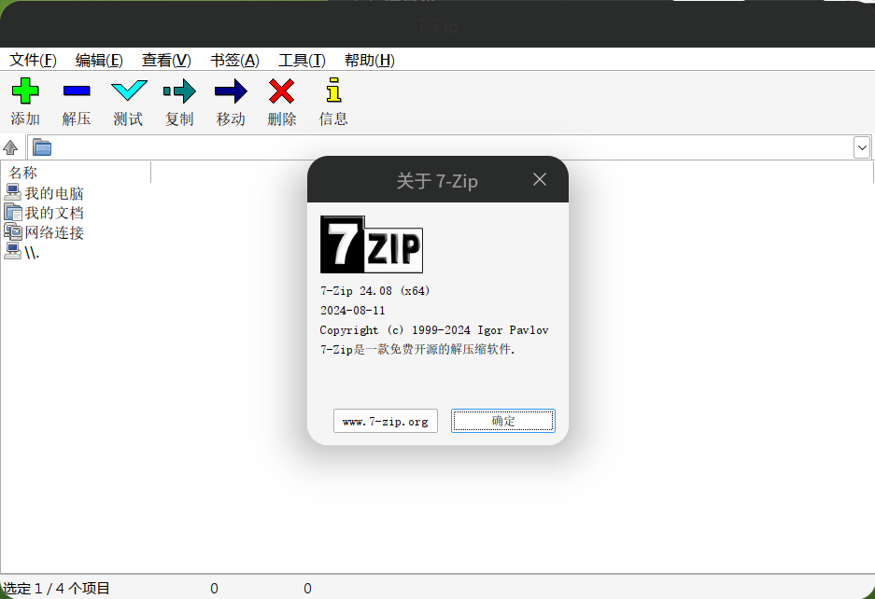This screenshot has width=875, height=599.
Task: Close the 关于 7-Zip dialog
Action: click(540, 179)
